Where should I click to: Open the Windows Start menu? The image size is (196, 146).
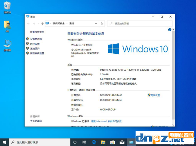(x=4, y=142)
